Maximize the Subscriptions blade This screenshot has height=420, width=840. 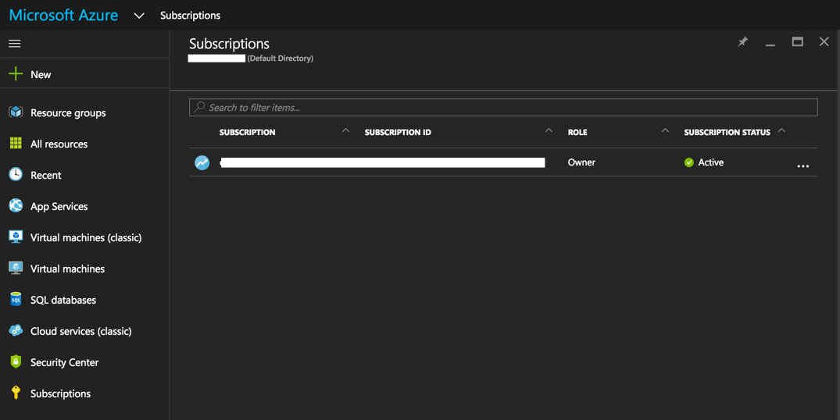point(797,42)
